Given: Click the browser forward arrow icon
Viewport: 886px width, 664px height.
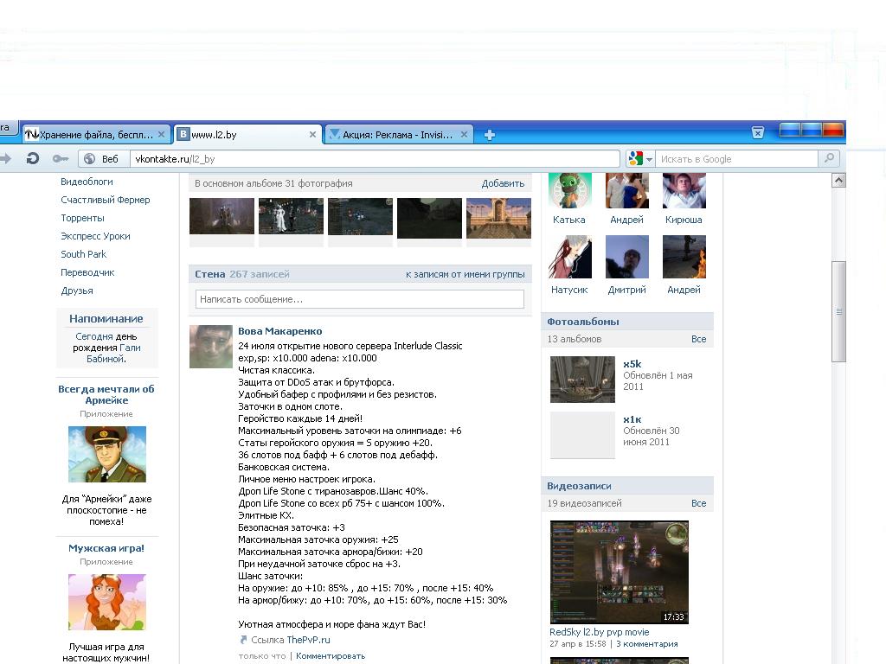Looking at the screenshot, I should pyautogui.click(x=5, y=159).
